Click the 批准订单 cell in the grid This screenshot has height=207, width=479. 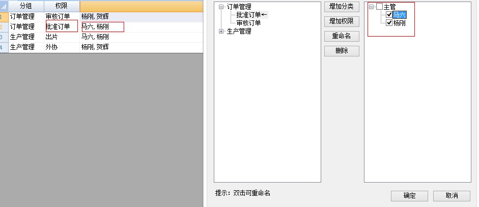(62, 27)
